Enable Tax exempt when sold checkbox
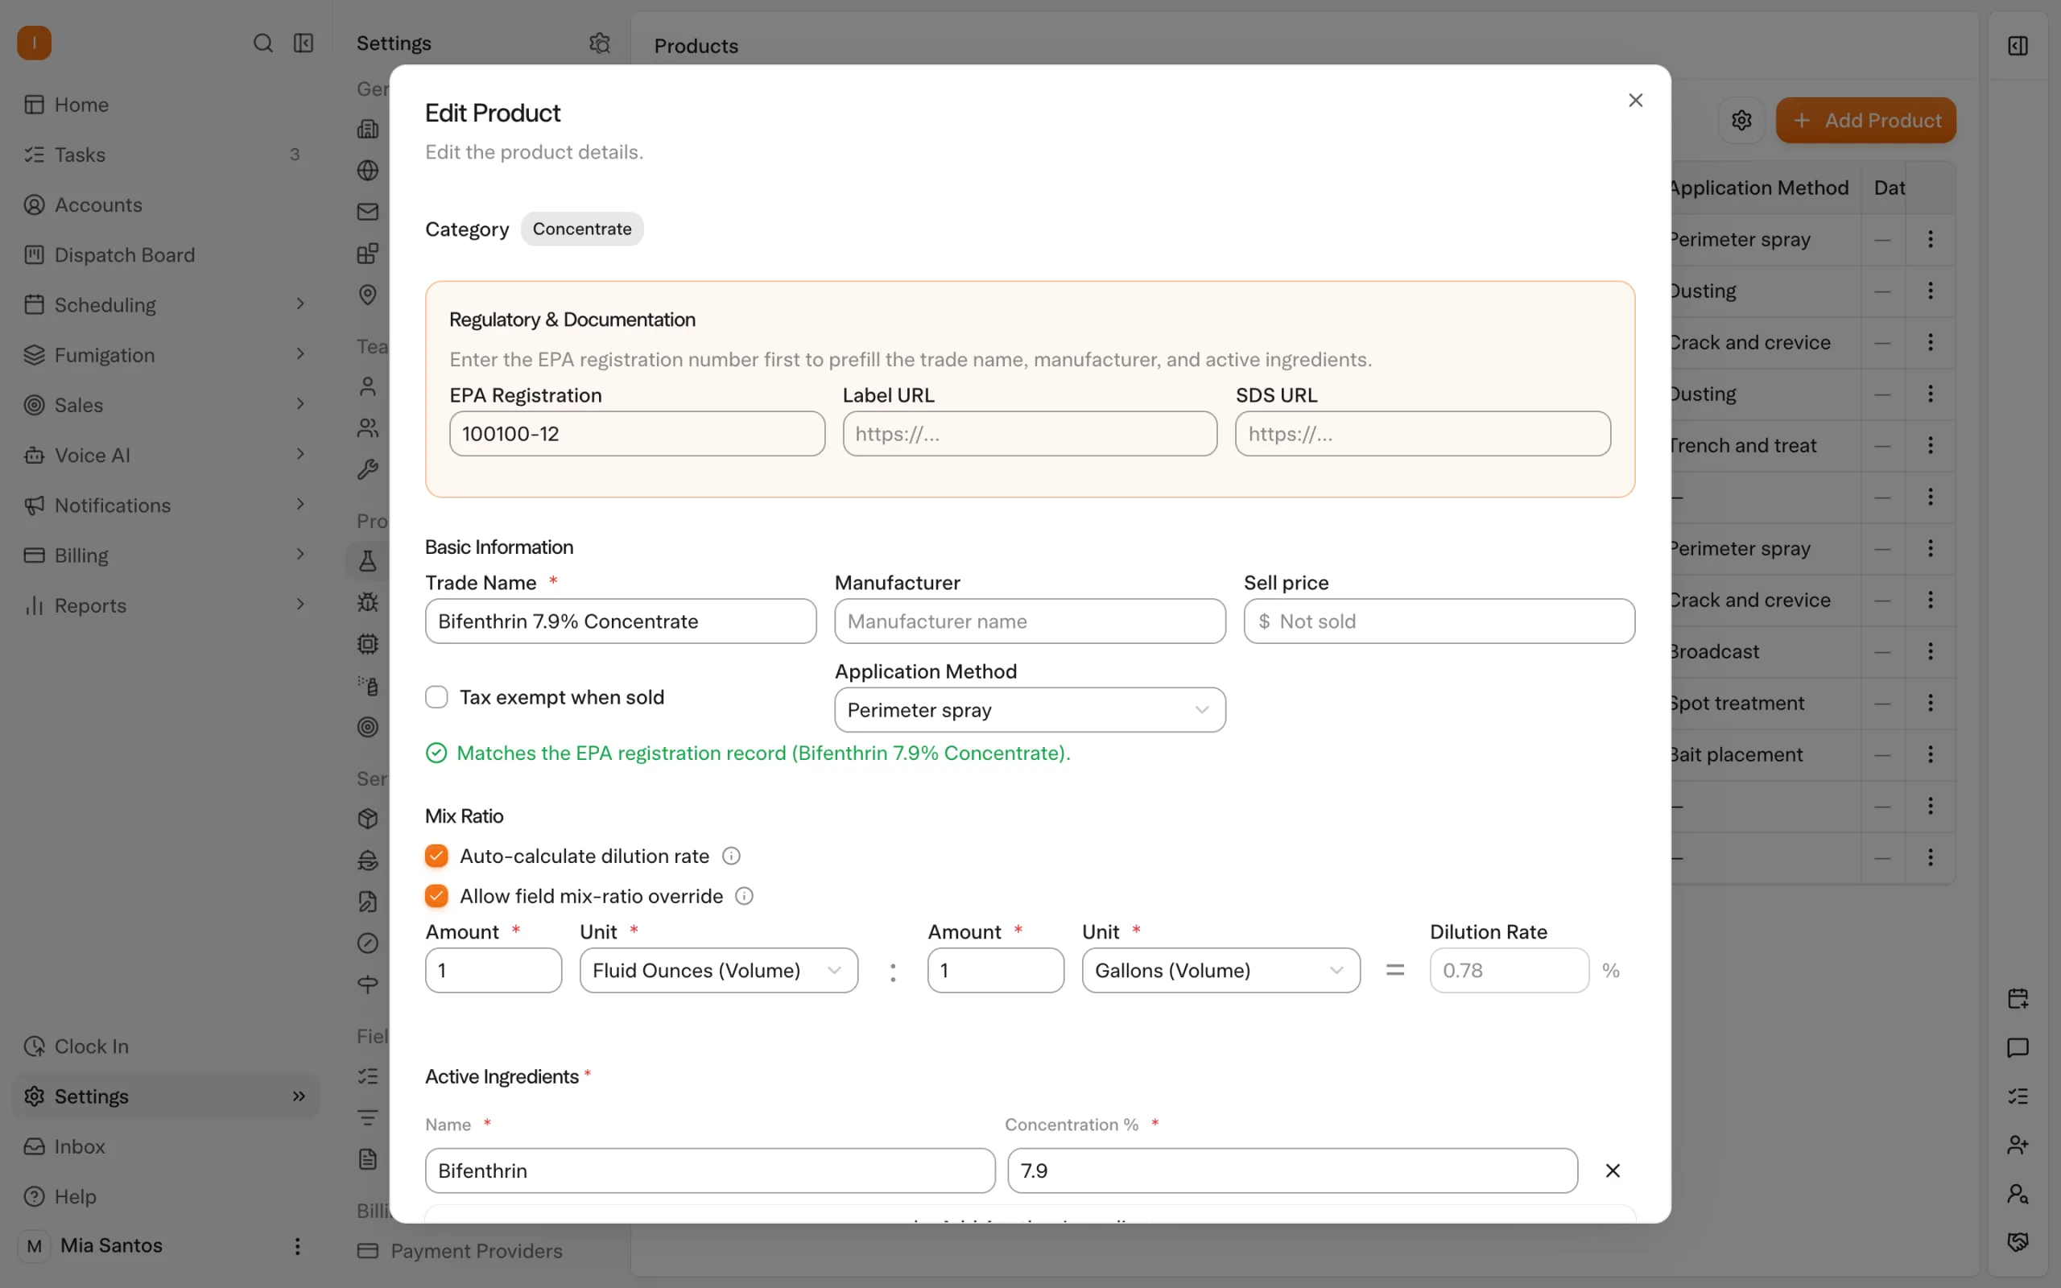This screenshot has width=2061, height=1288. [x=436, y=697]
